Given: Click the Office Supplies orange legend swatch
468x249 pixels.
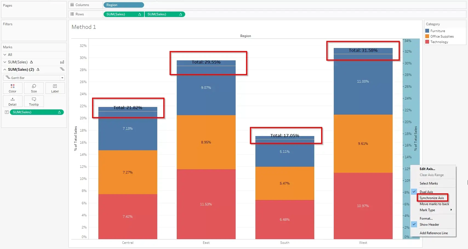Looking at the screenshot, I should click(x=427, y=36).
